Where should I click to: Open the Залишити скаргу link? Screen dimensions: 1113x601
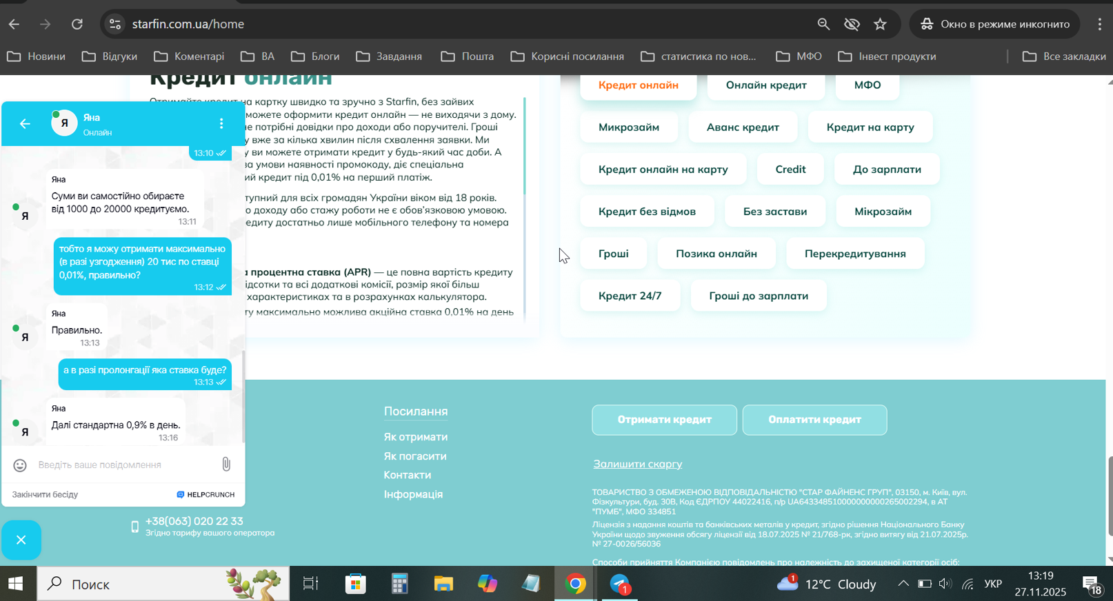pyautogui.click(x=638, y=464)
